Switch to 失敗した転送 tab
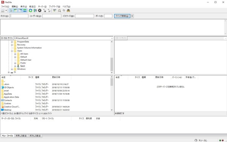227x142 pixels. (x=21, y=136)
